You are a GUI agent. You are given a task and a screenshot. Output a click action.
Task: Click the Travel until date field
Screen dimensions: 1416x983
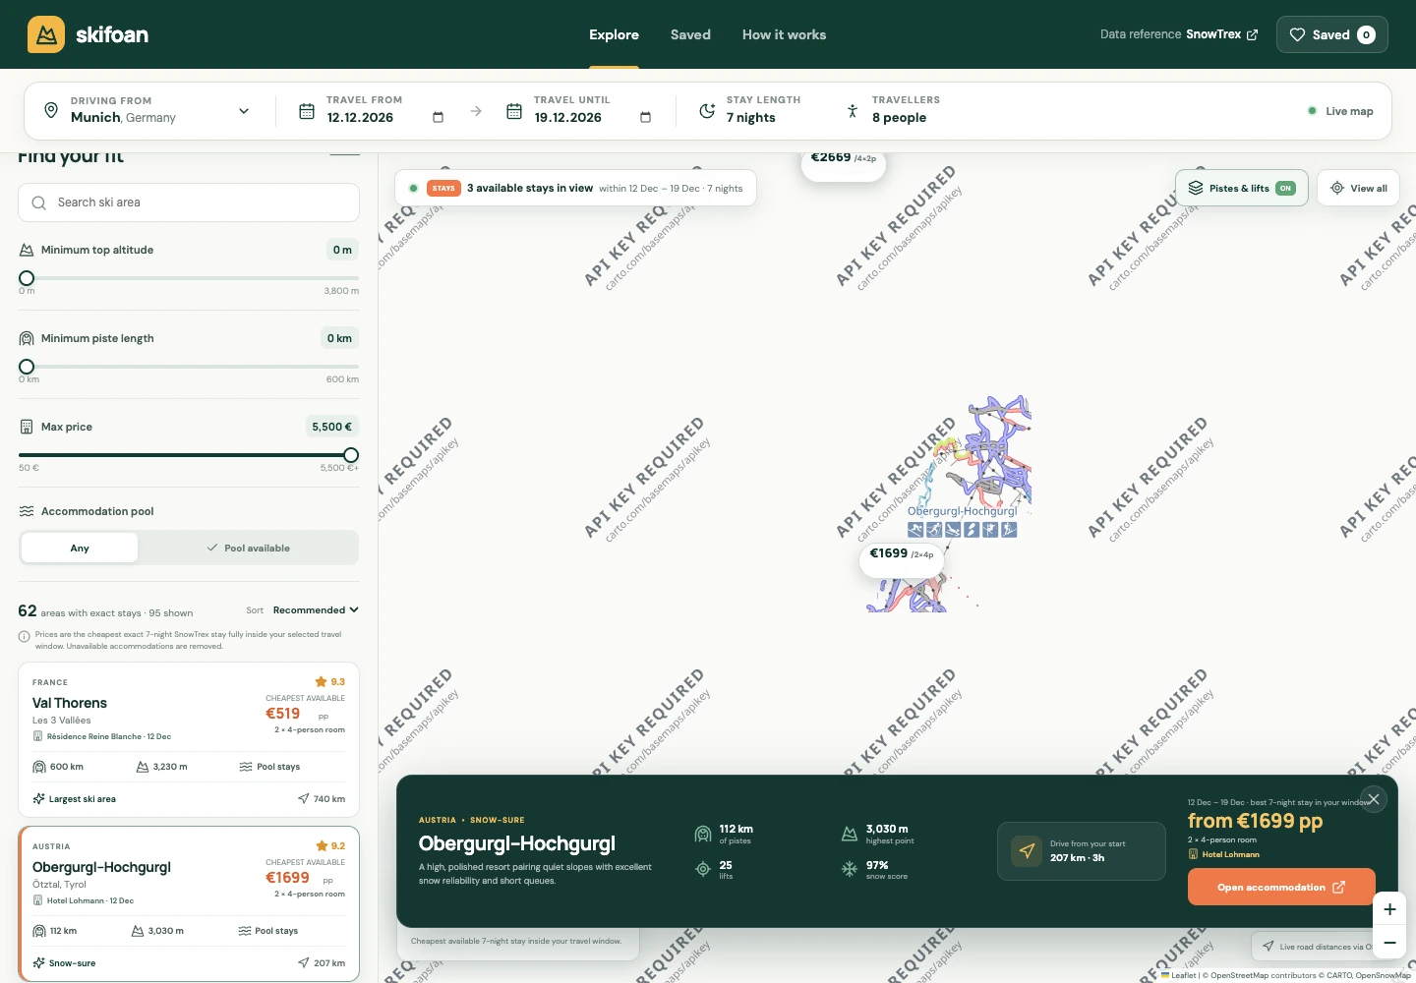(579, 110)
